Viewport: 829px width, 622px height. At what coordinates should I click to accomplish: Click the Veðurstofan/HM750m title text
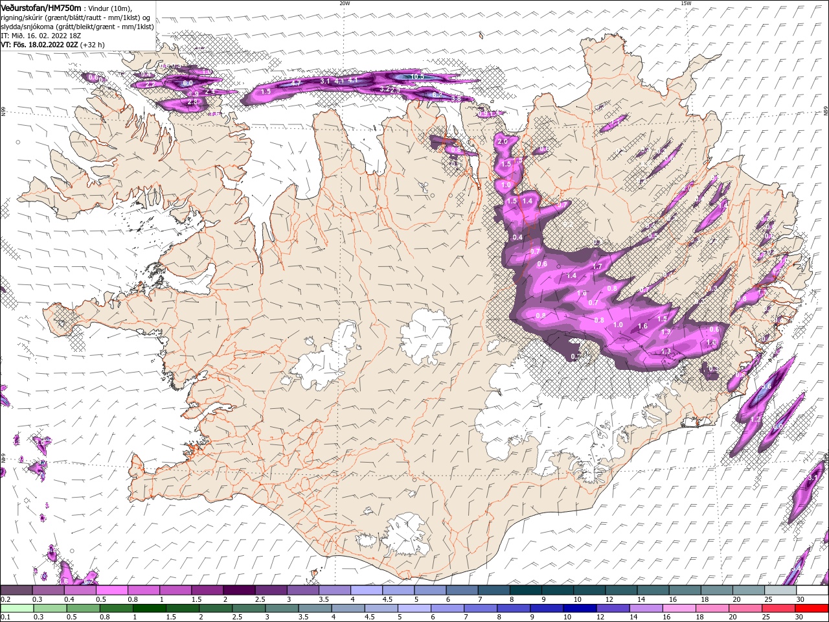[x=41, y=8]
